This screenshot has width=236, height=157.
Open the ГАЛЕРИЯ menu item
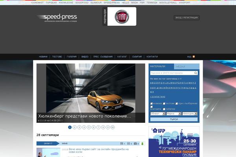(x=72, y=57)
